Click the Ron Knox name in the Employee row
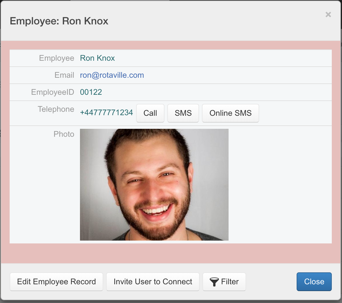The height and width of the screenshot is (303, 342). click(97, 58)
